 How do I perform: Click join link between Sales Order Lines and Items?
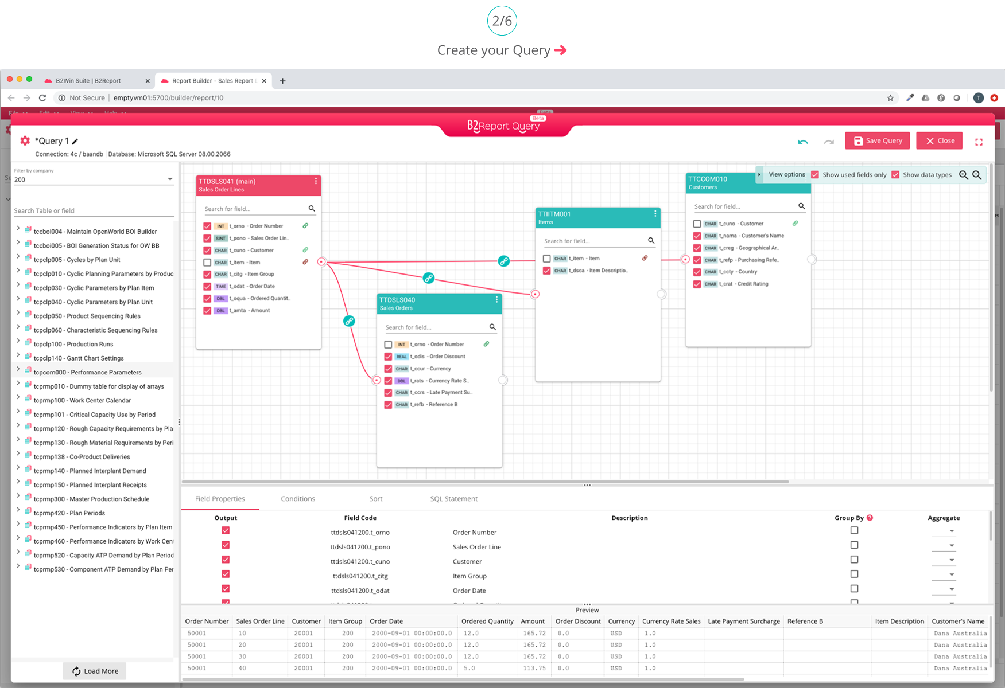pos(503,261)
